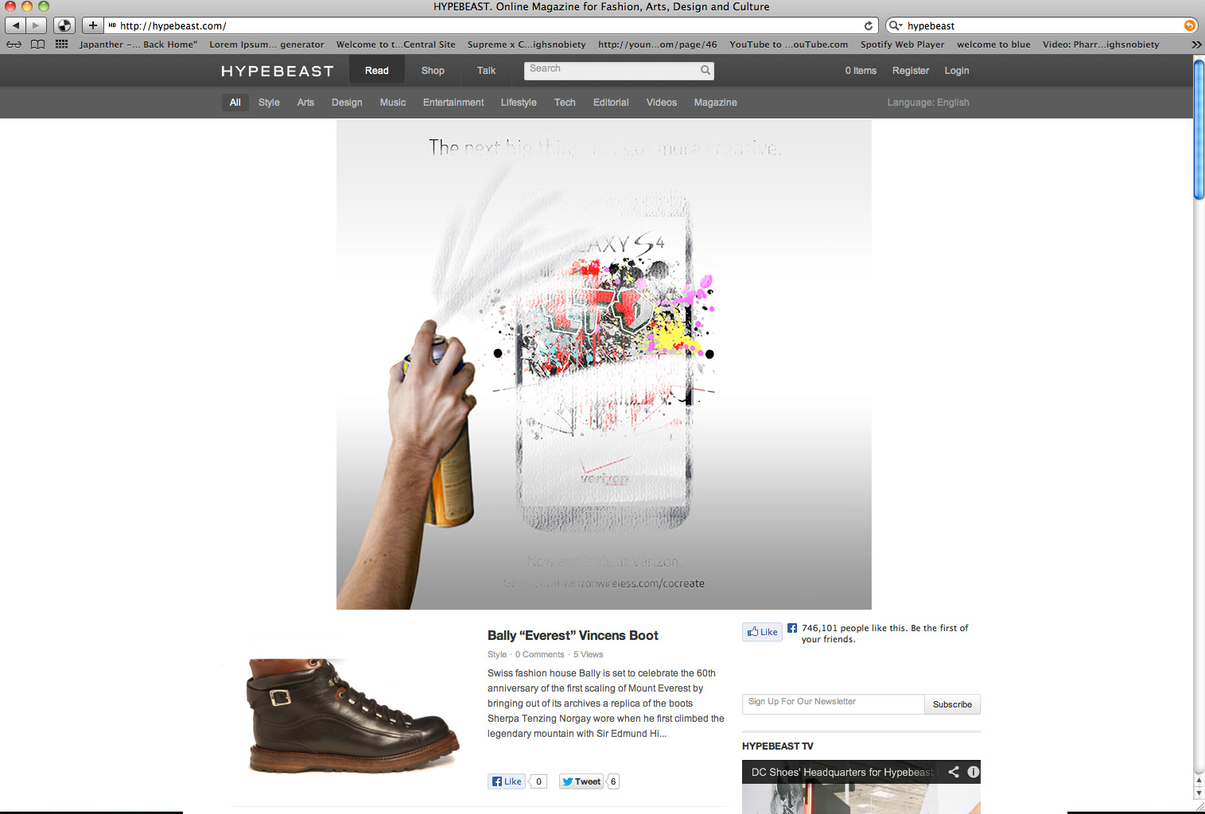Click the add bookmark plus button
Image resolution: width=1205 pixels, height=814 pixels.
[x=93, y=25]
